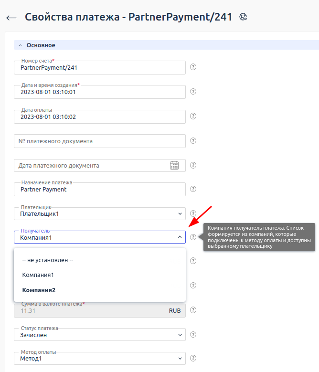This screenshot has width=319, height=372.
Task: Close the Получатель dropdown list
Action: 180,237
